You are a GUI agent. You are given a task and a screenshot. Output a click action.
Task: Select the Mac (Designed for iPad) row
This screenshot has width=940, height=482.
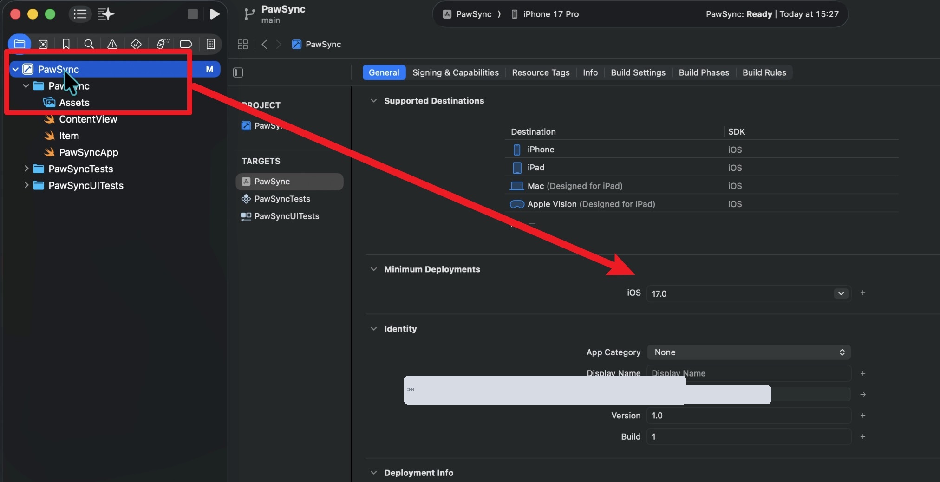701,186
